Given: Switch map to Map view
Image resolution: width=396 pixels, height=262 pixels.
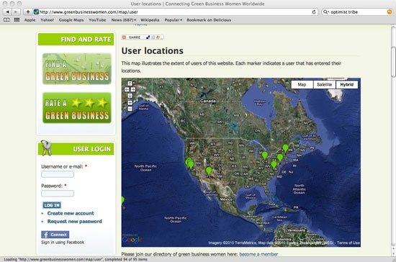Looking at the screenshot, I should coord(302,84).
